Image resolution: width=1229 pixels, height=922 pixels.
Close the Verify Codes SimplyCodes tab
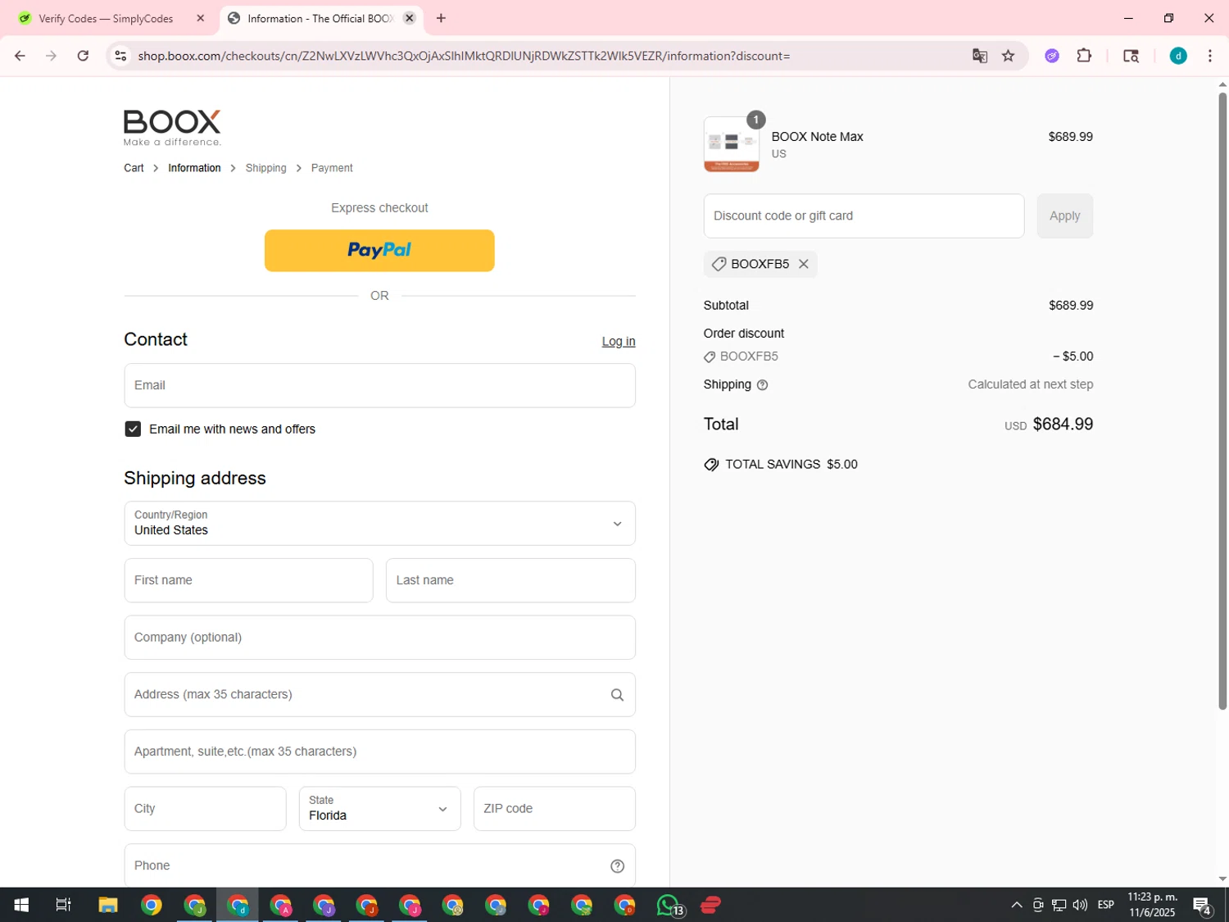(201, 18)
